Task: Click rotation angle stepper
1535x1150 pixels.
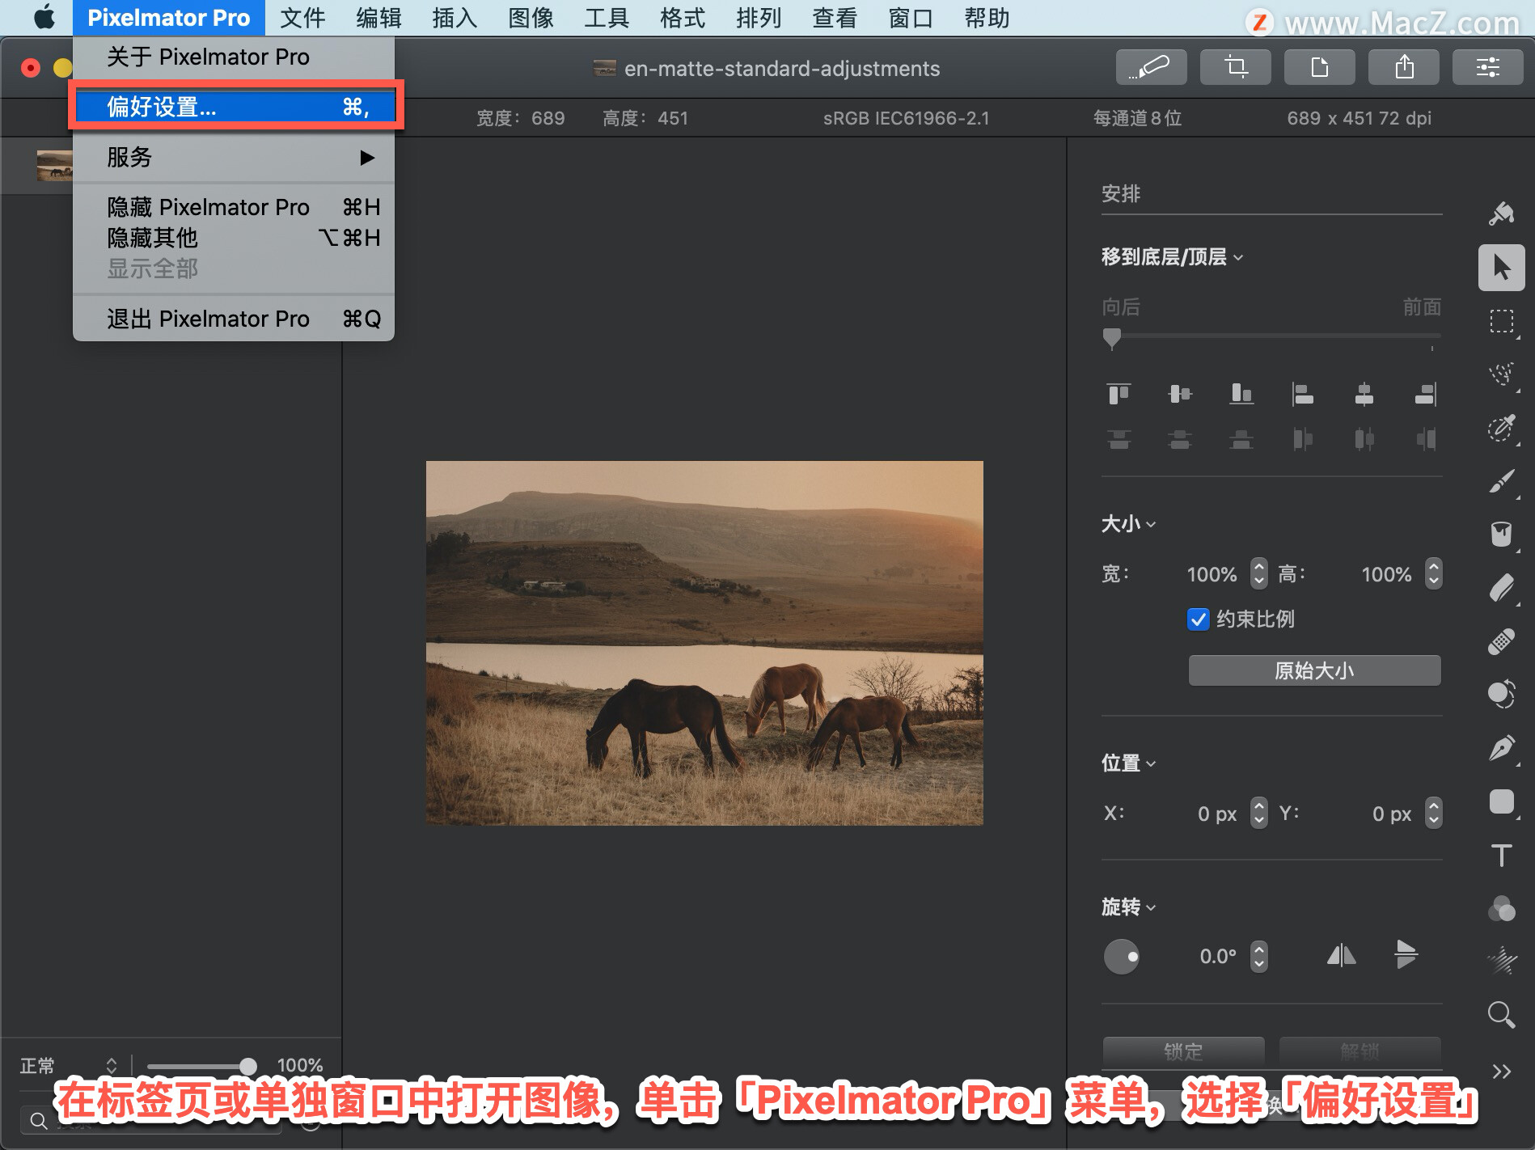Action: click(1258, 956)
